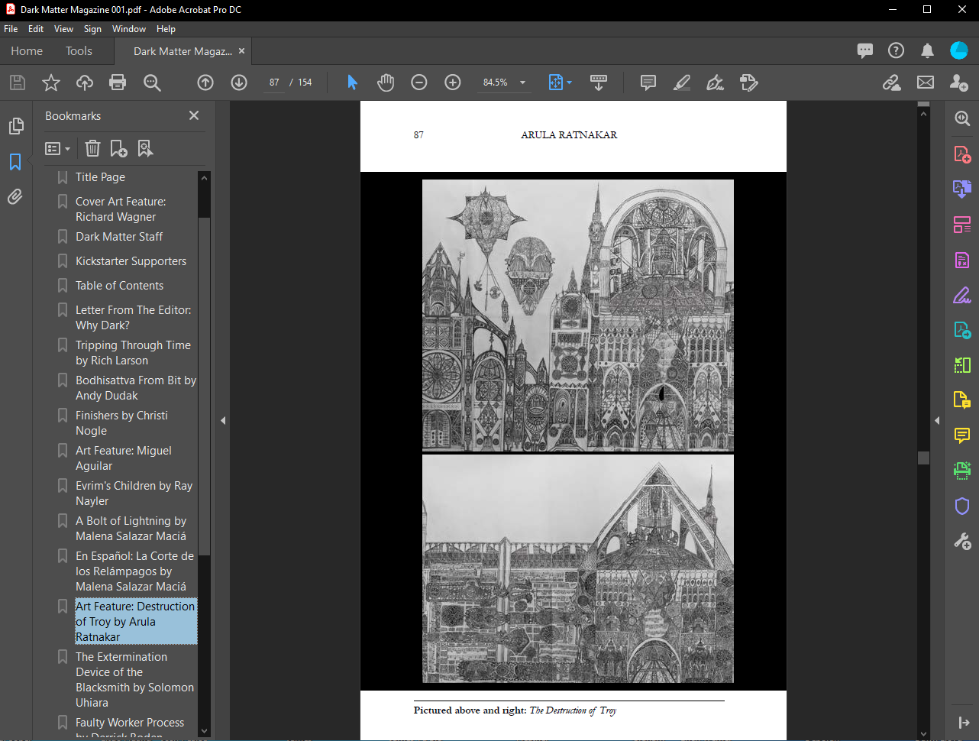Open Fill & Sign tool in right pane
The image size is (979, 741).
click(962, 294)
